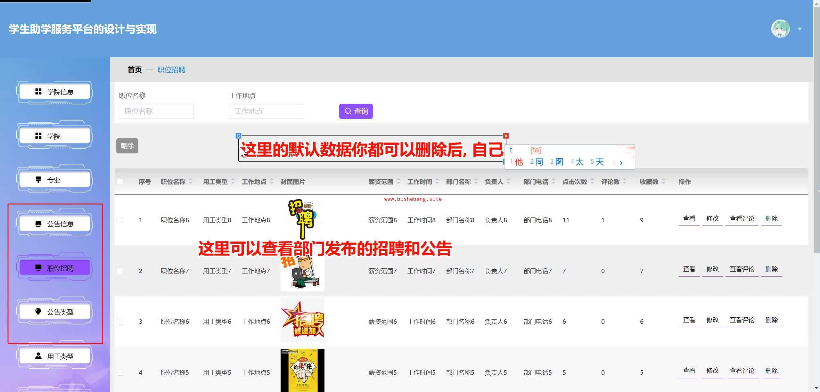
Task: Open the dropdown arrow next to the avatar
Action: click(x=799, y=29)
